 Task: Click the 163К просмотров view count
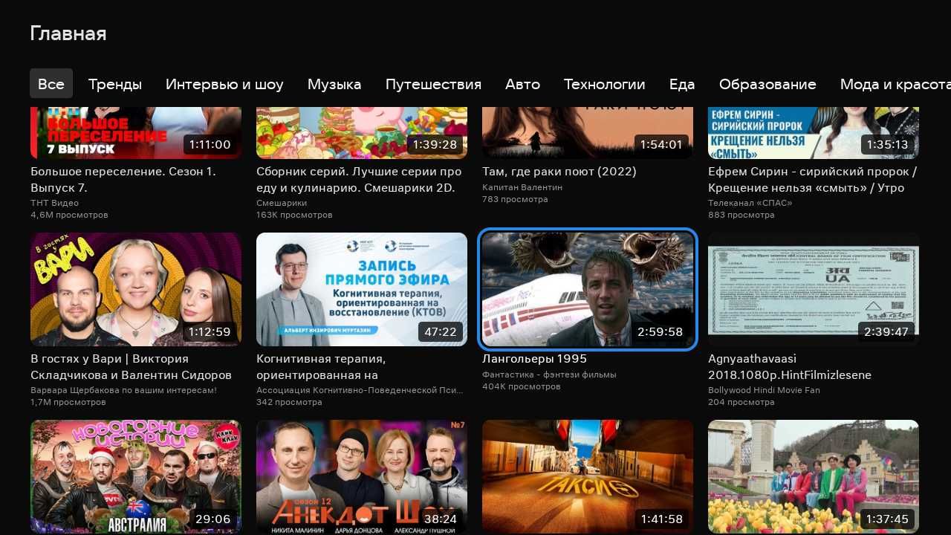(x=294, y=215)
